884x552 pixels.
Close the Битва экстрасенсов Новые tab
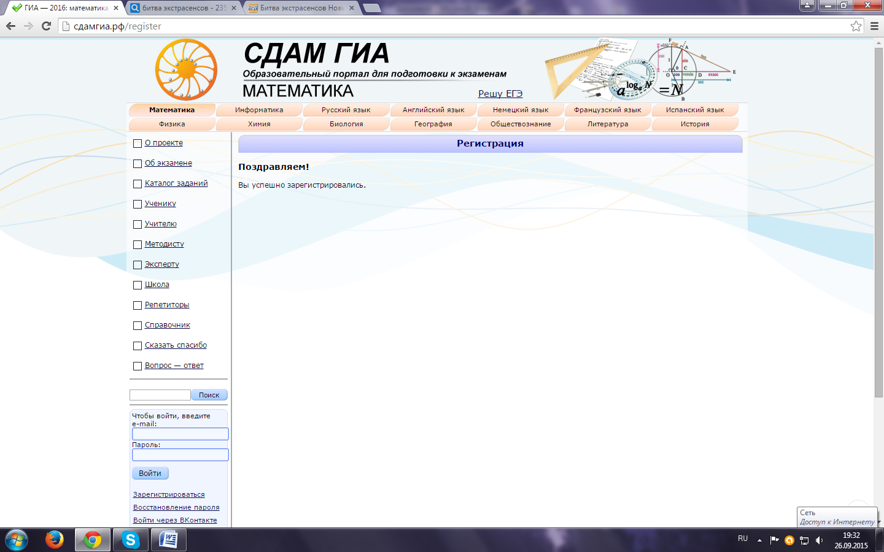click(x=352, y=8)
